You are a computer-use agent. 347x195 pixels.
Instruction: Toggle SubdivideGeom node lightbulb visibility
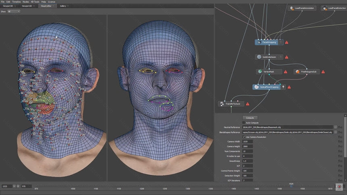pos(280,57)
